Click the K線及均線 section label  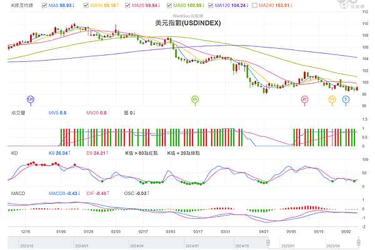22,5
